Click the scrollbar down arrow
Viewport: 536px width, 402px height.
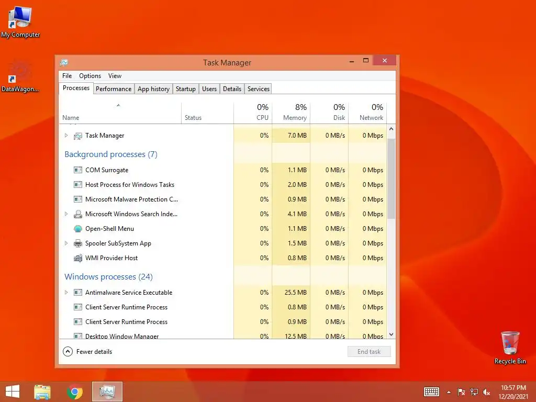392,334
